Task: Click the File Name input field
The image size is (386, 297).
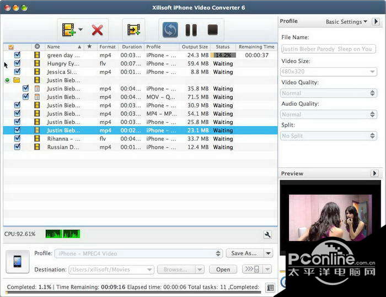Action: tap(329, 48)
